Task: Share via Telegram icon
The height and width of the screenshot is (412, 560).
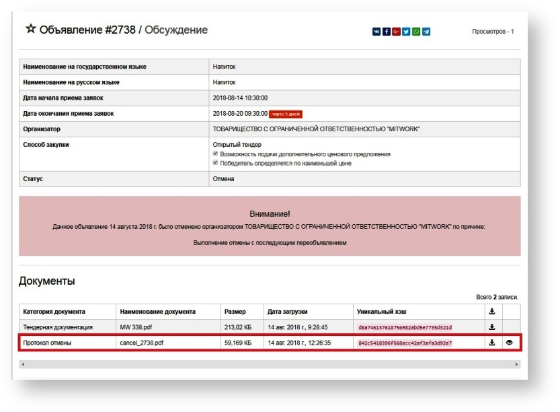Action: (x=427, y=32)
